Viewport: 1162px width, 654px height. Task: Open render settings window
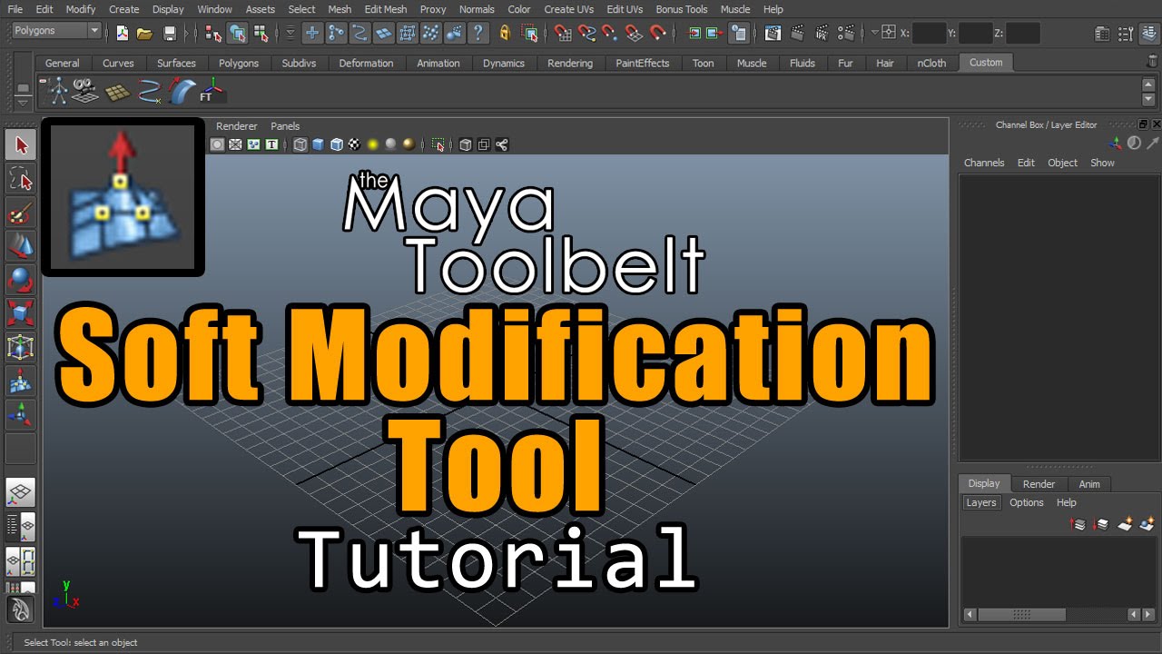tap(847, 34)
